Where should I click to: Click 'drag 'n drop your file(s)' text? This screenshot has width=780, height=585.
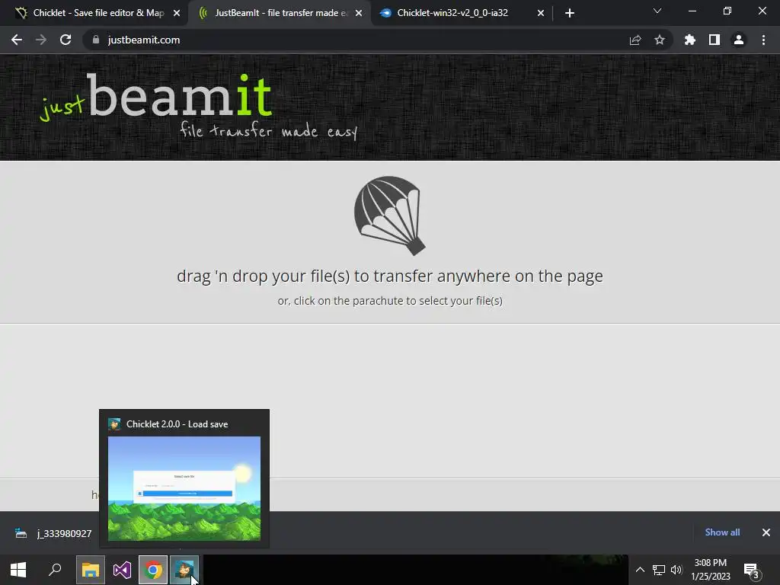click(x=390, y=276)
